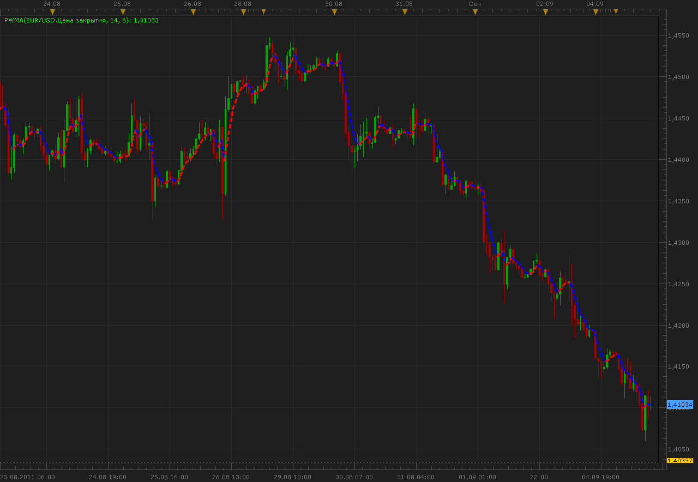
Task: Click the triangle day marker under 02.09
Action: (545, 11)
